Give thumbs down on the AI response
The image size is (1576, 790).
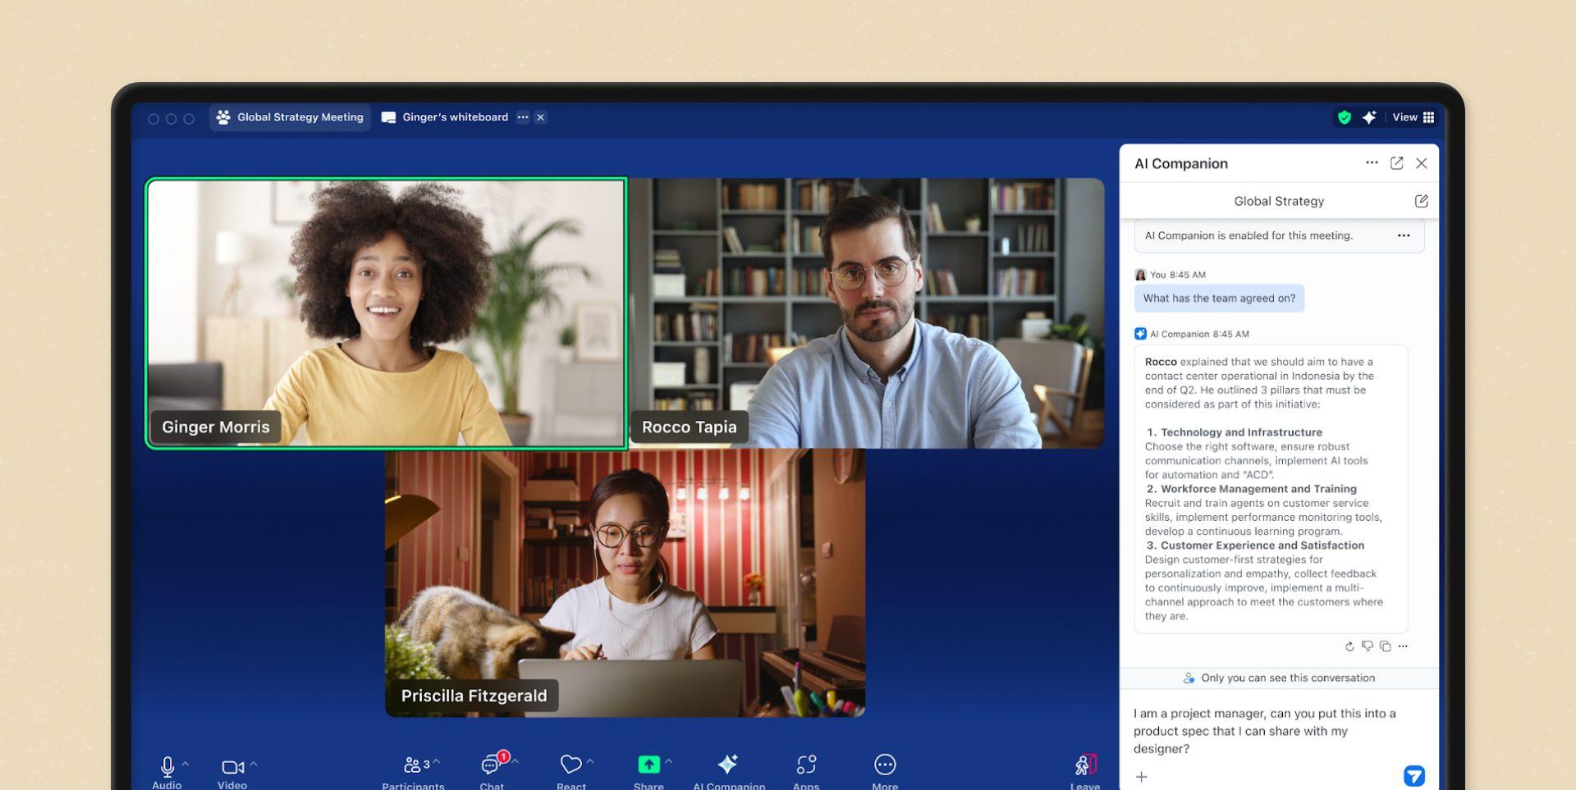pos(1368,646)
